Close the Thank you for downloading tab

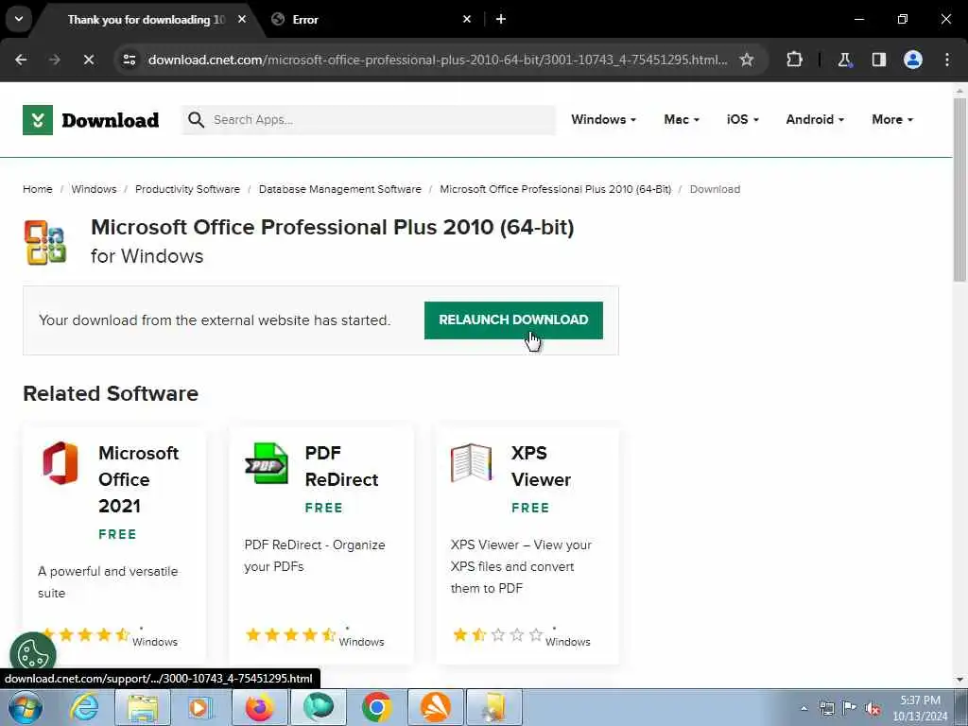point(242,19)
